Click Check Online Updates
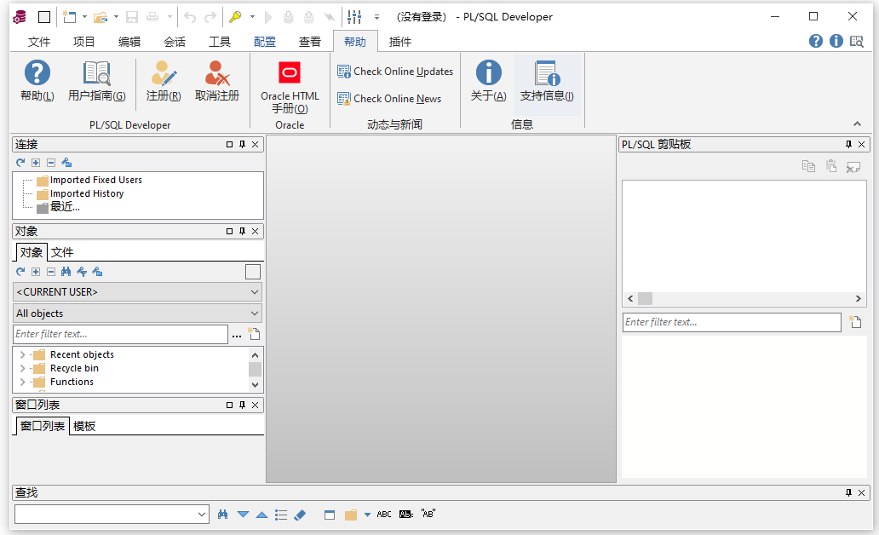The width and height of the screenshot is (879, 535). 395,72
